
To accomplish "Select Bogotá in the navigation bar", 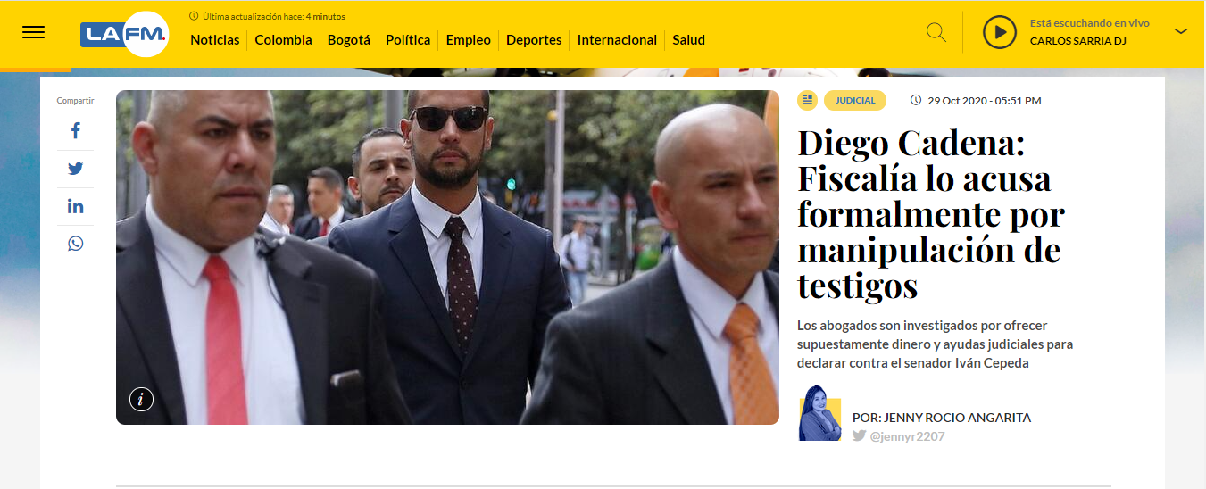I will pos(349,40).
